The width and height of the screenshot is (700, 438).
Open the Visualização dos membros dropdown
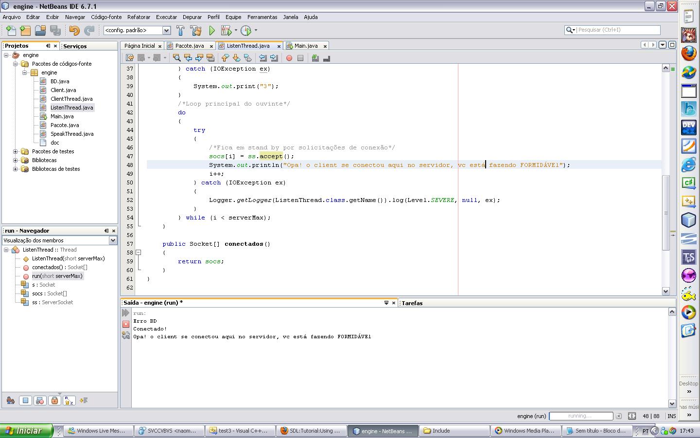pos(113,240)
